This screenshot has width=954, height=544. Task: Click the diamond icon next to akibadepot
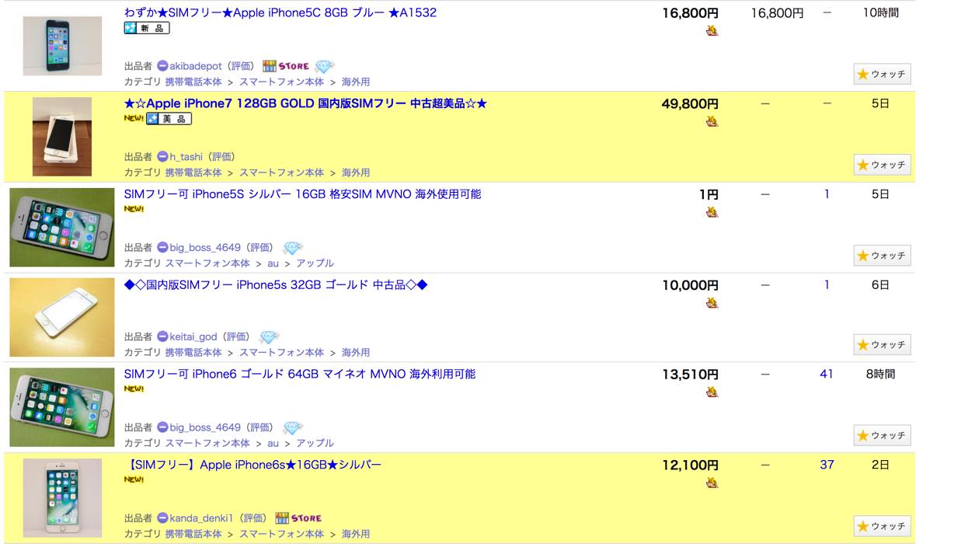[x=325, y=66]
